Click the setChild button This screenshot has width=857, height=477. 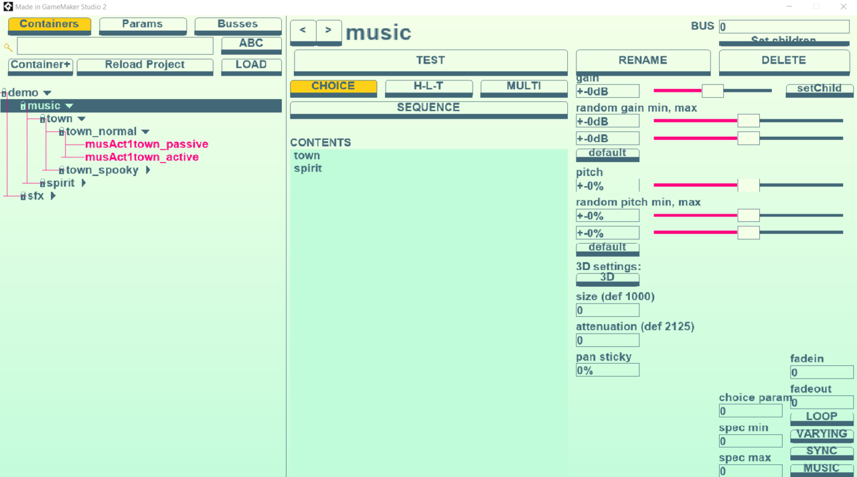click(820, 90)
